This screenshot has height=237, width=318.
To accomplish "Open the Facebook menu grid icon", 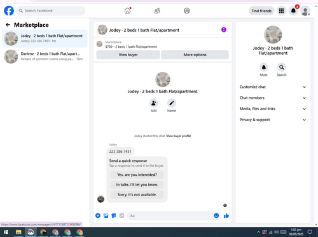I will click(x=281, y=11).
